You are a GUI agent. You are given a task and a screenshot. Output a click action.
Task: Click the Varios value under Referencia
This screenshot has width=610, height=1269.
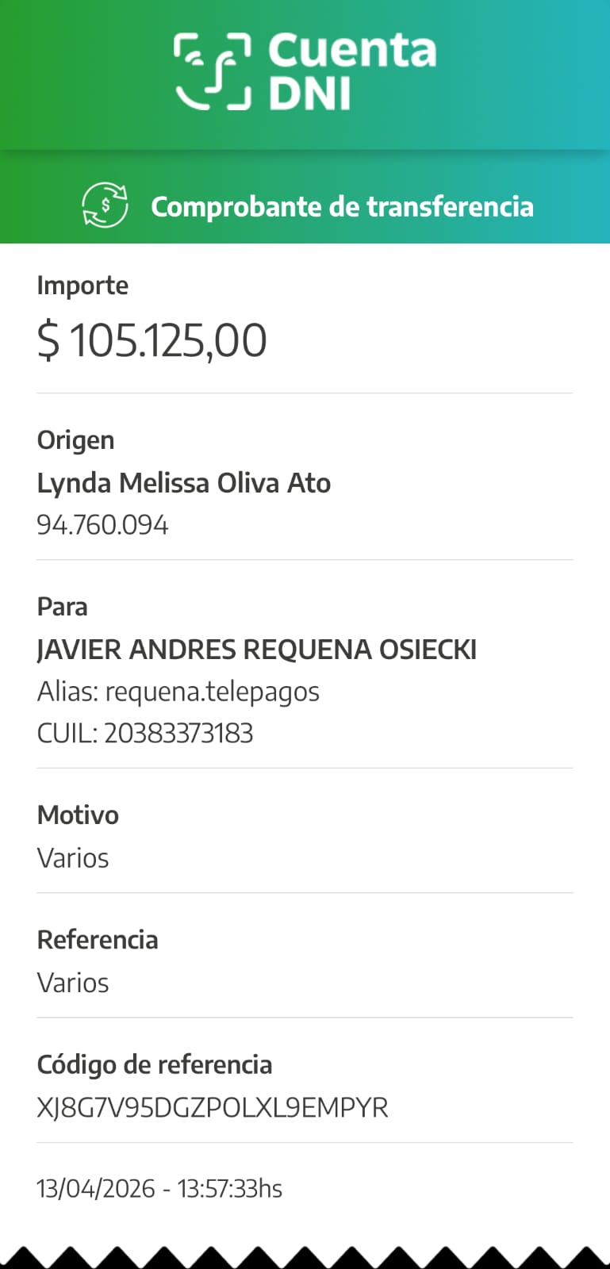pyautogui.click(x=73, y=983)
